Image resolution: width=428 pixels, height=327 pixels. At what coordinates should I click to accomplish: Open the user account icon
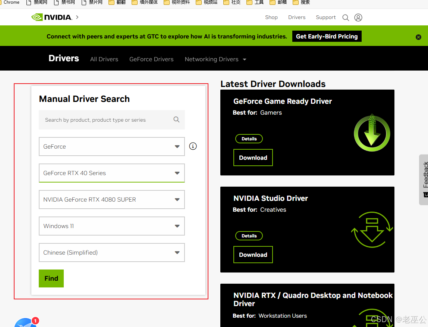(358, 18)
